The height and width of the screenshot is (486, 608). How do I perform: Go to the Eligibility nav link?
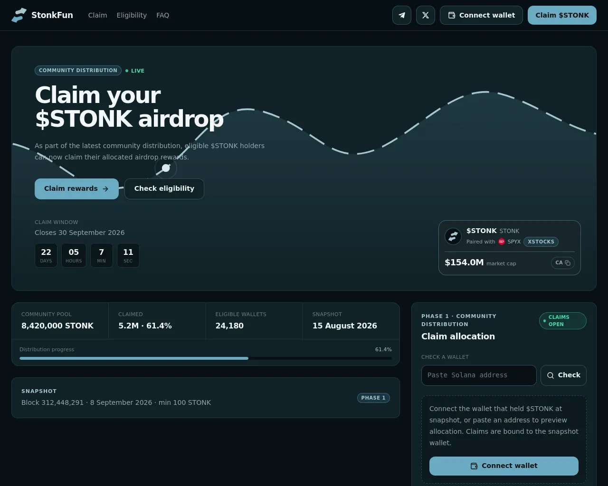point(132,15)
